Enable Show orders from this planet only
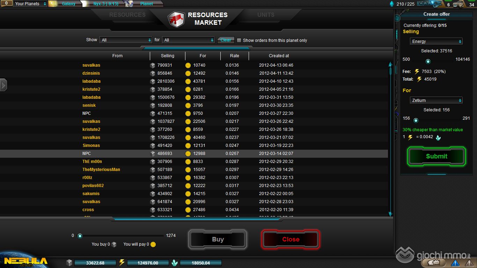This screenshot has width=477, height=268. [x=239, y=40]
